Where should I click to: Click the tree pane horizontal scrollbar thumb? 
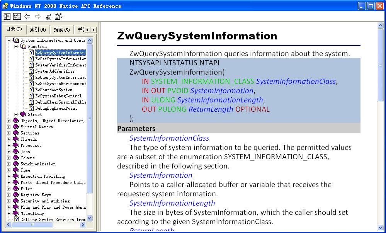pos(32,224)
